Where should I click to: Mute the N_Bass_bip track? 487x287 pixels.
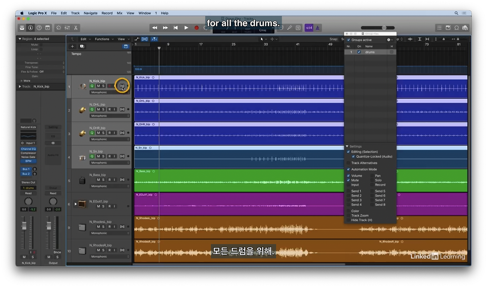[x=98, y=180]
